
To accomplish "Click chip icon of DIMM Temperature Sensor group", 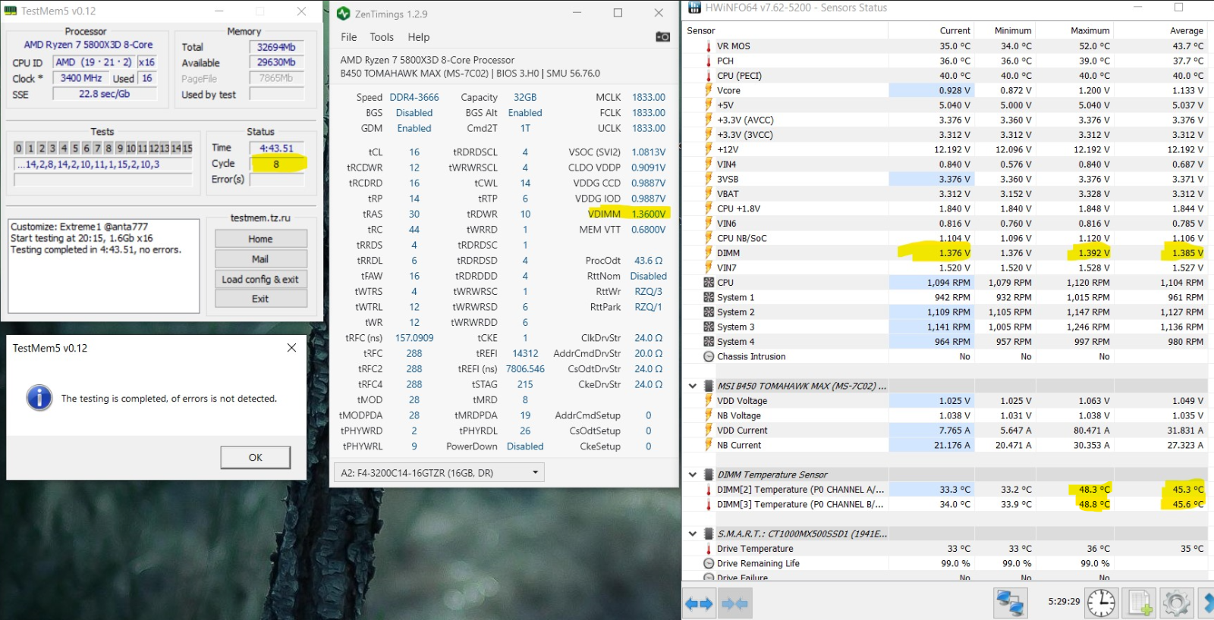I will pos(709,474).
